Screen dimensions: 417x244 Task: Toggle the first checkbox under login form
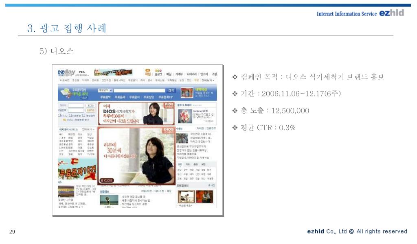coord(59,115)
